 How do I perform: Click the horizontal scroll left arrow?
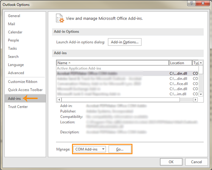[59, 100]
